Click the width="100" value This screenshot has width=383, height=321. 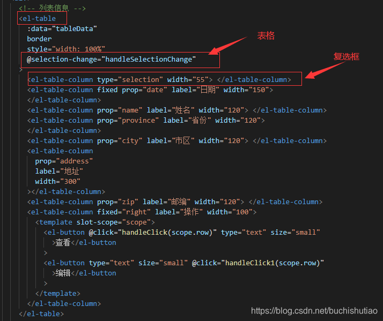pyautogui.click(x=242, y=212)
